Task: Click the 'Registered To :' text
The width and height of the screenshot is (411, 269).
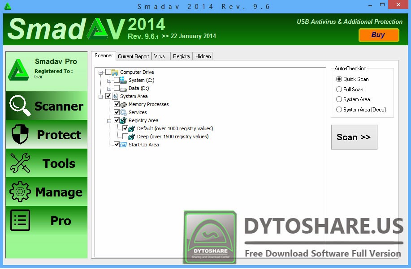Action: 54,71
